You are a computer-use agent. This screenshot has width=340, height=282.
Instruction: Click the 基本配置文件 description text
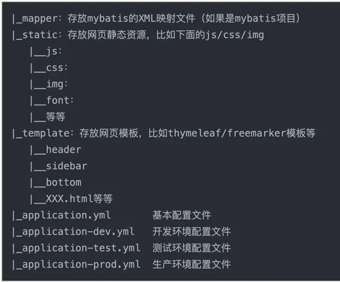[x=182, y=215]
